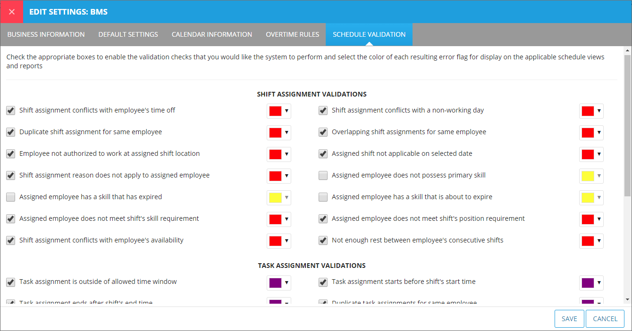Click the Save button
Image resolution: width=632 pixels, height=331 pixels.
569,319
